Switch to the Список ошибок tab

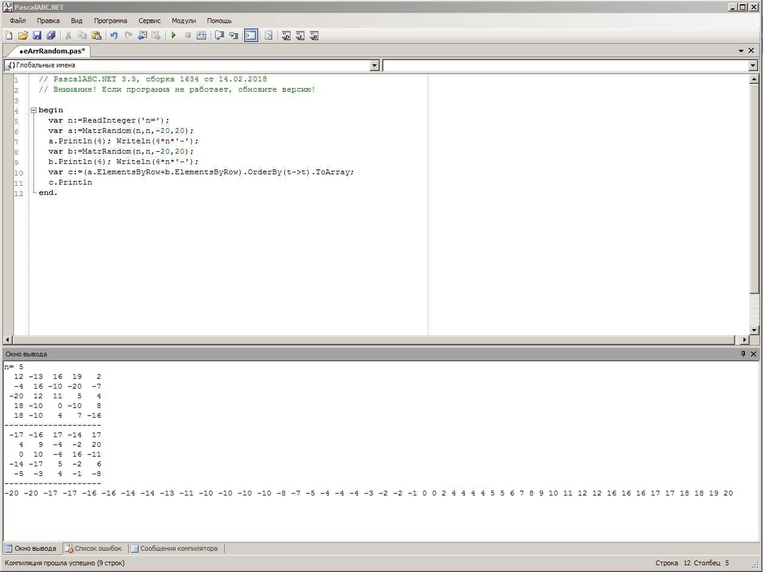pyautogui.click(x=94, y=548)
